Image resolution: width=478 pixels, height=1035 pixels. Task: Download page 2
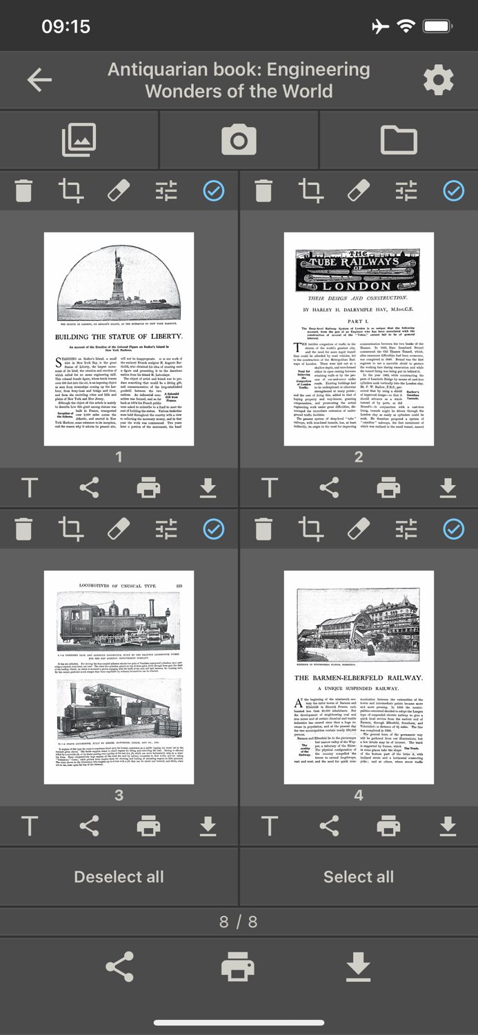448,488
